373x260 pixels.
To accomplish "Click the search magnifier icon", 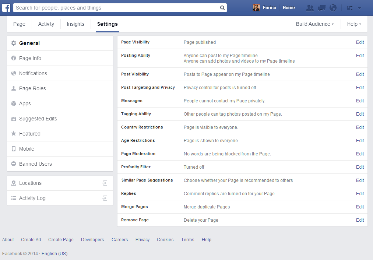I will [222, 8].
